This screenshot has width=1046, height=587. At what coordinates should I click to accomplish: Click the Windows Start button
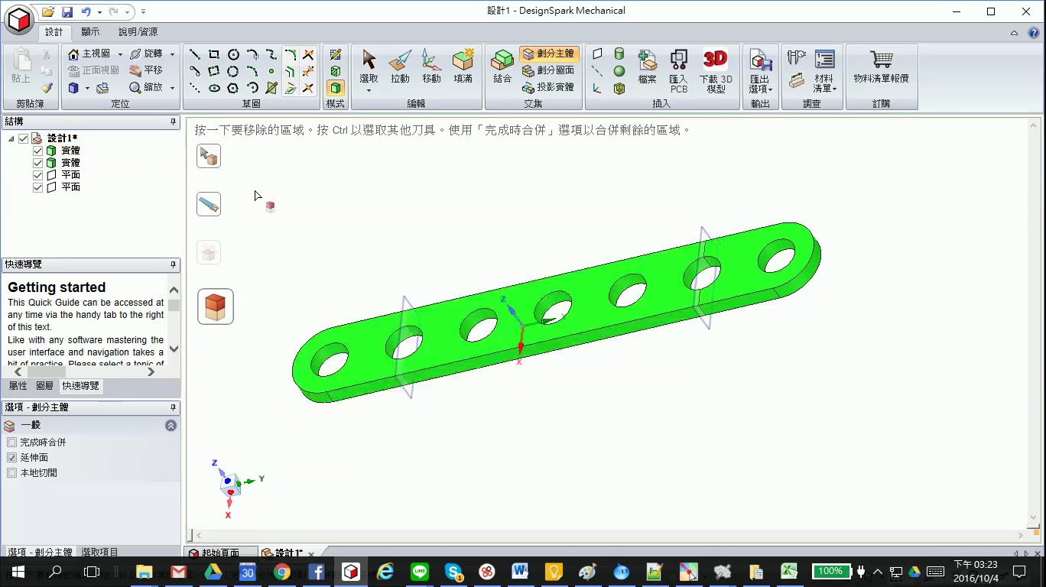[18, 572]
